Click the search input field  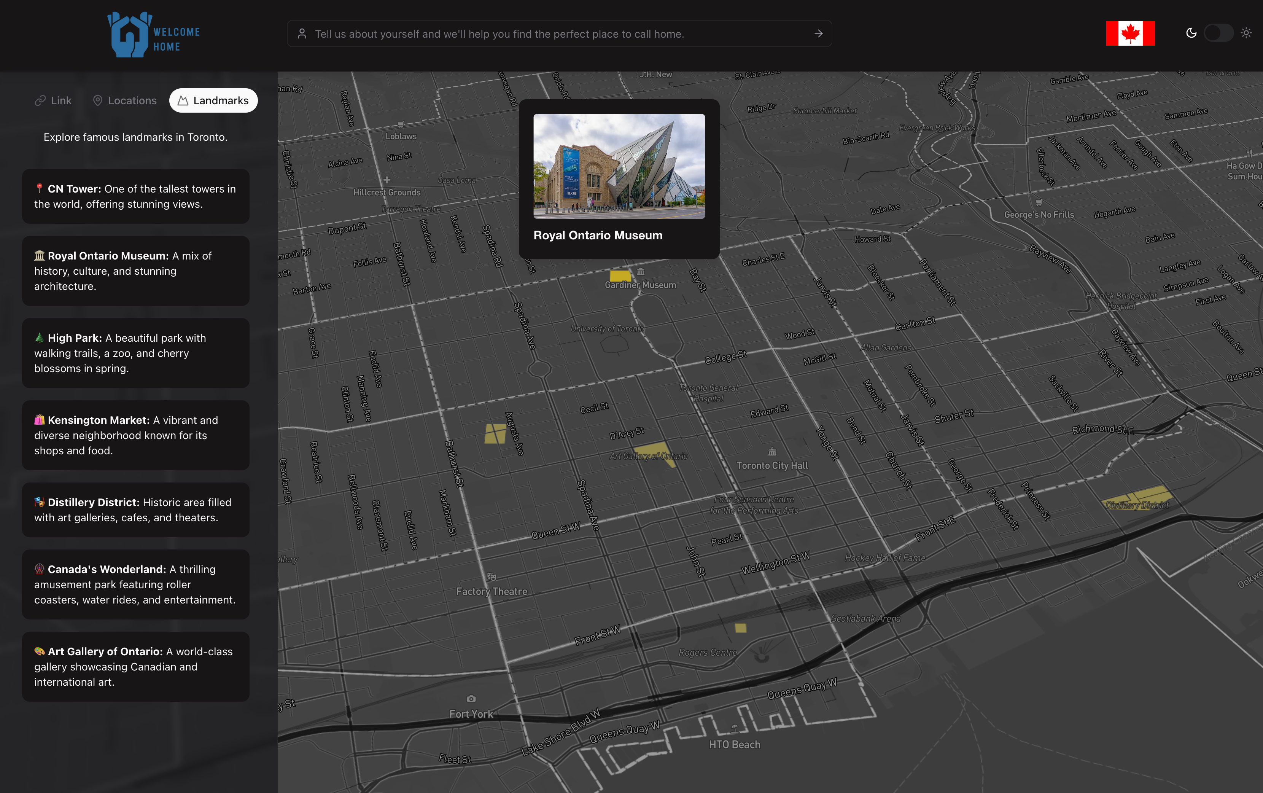(x=556, y=33)
